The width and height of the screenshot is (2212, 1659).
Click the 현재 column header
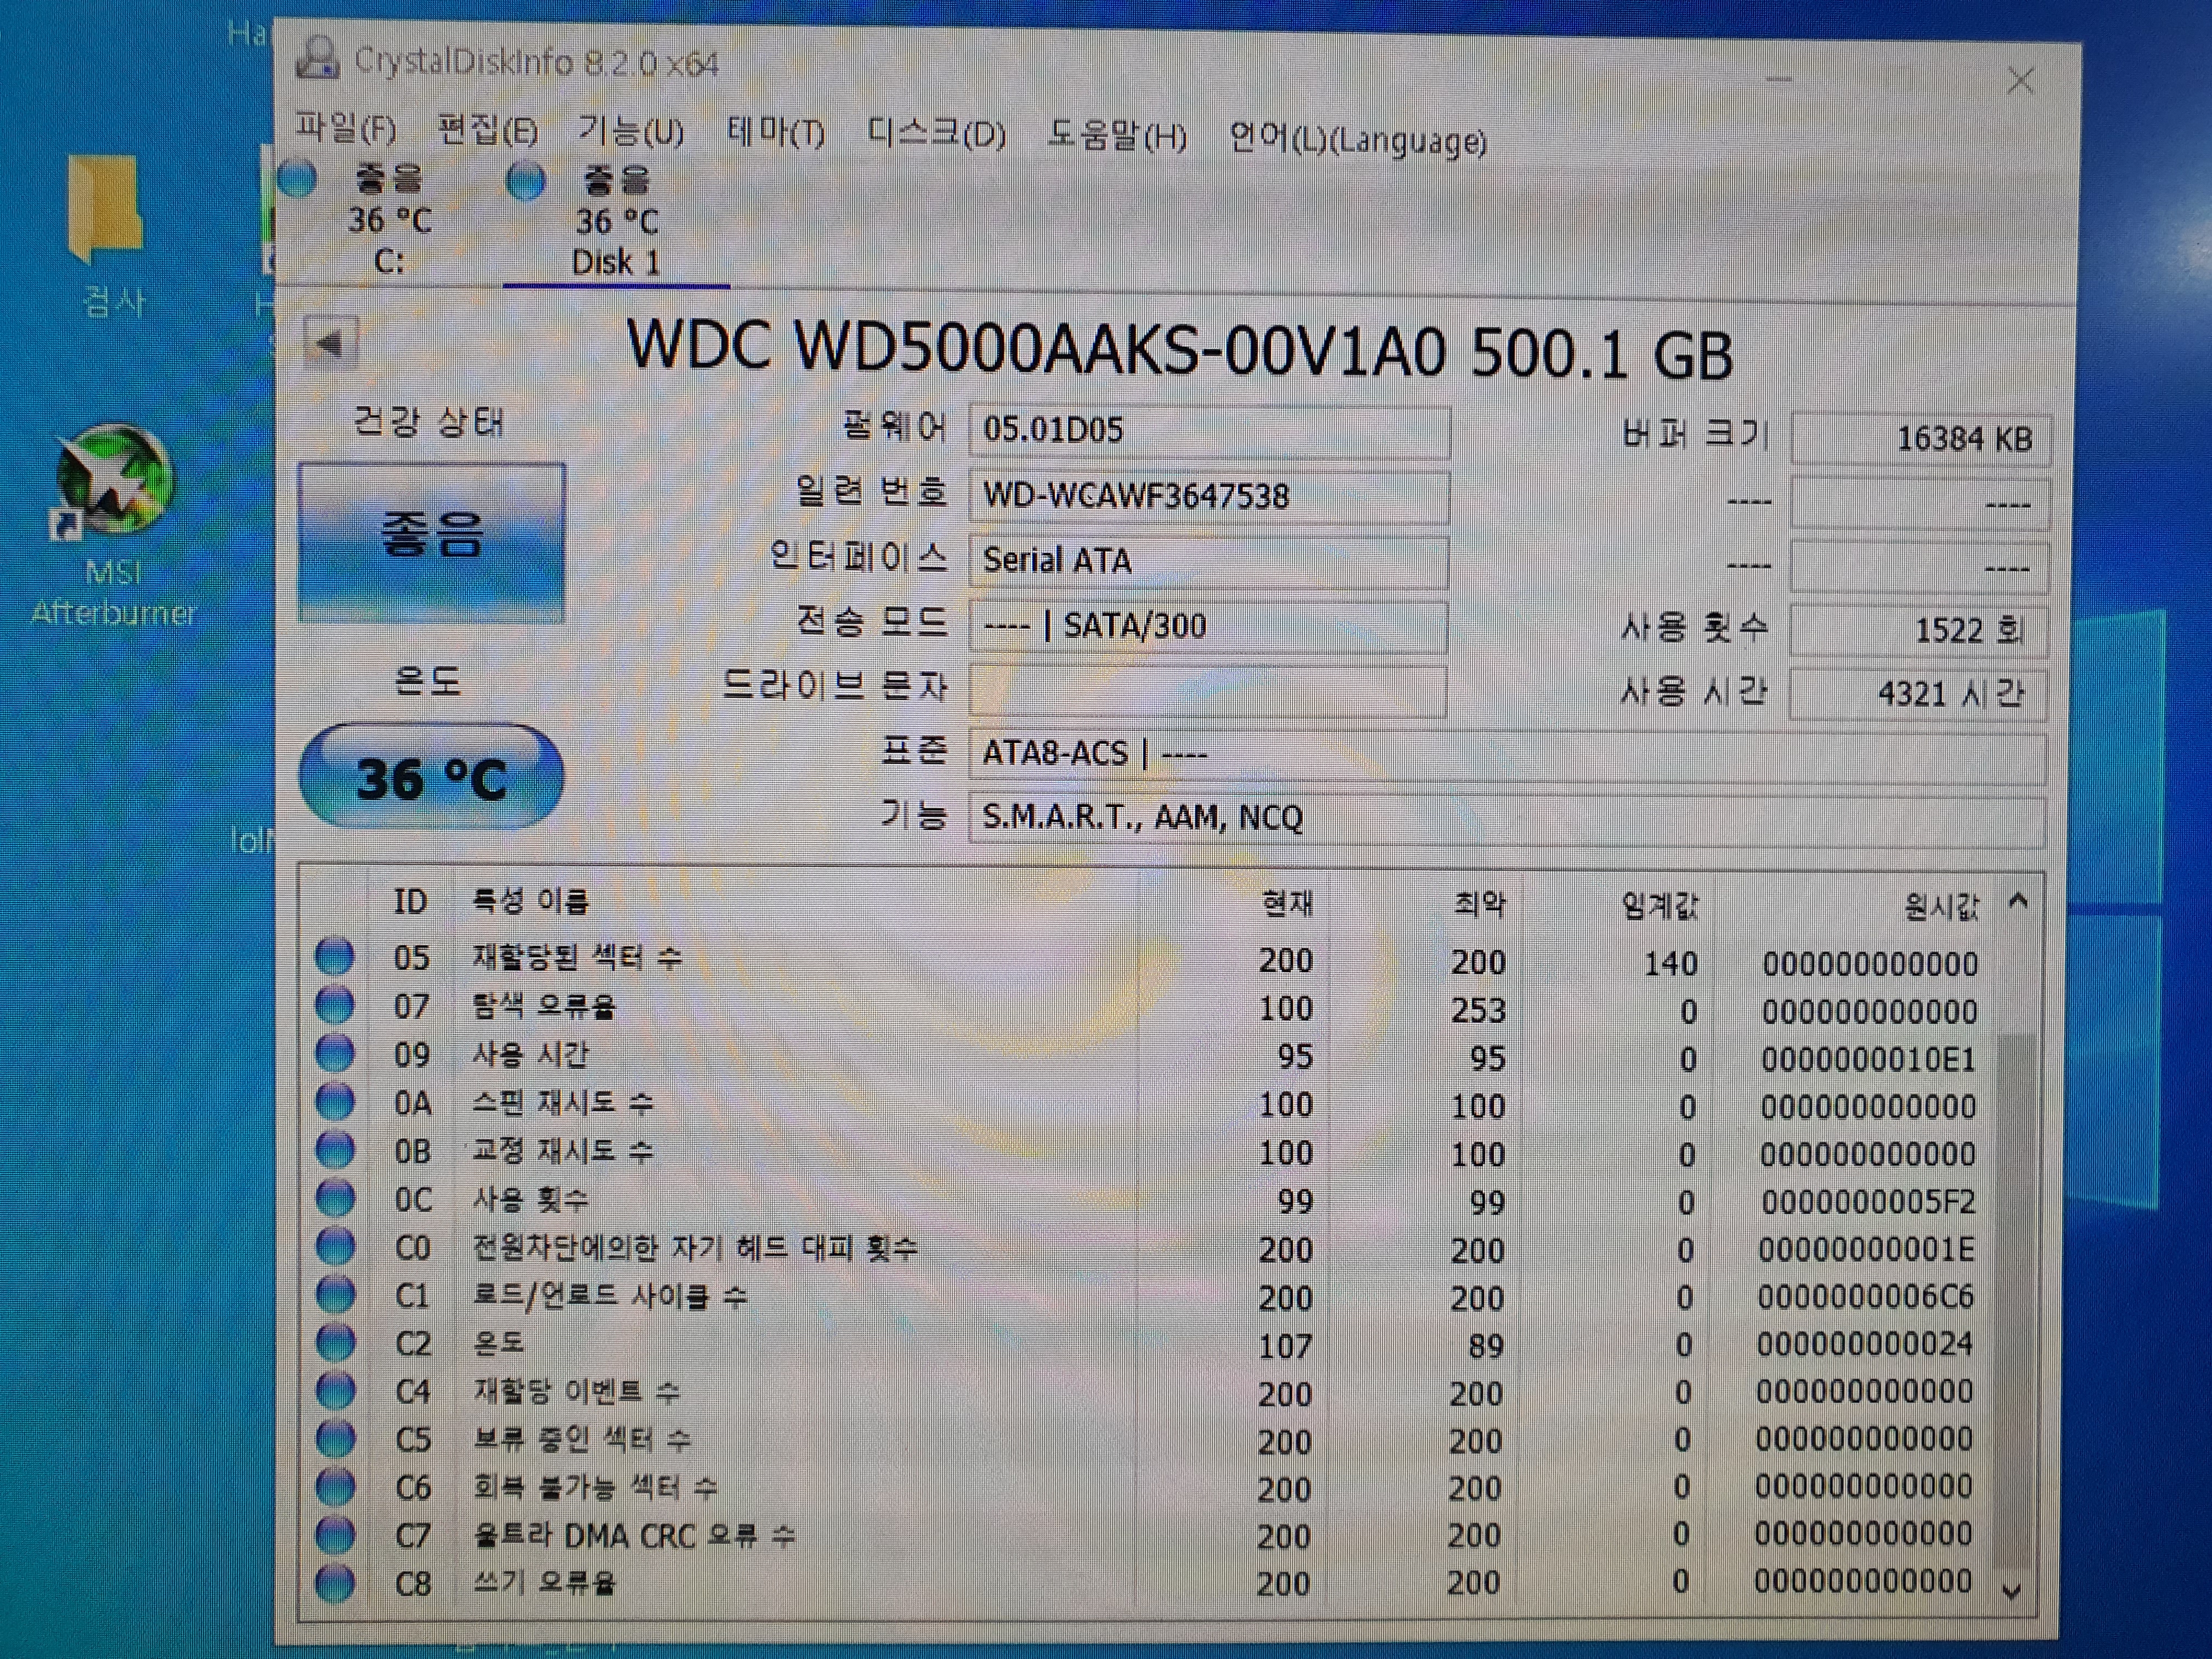coord(1287,904)
